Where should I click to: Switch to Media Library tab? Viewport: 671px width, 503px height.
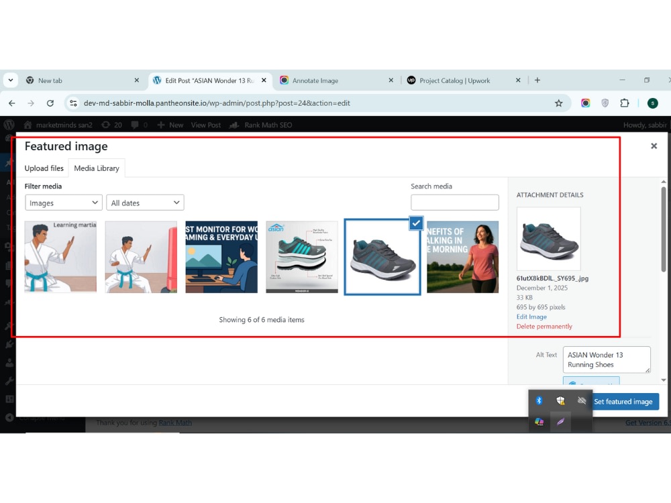pos(96,168)
